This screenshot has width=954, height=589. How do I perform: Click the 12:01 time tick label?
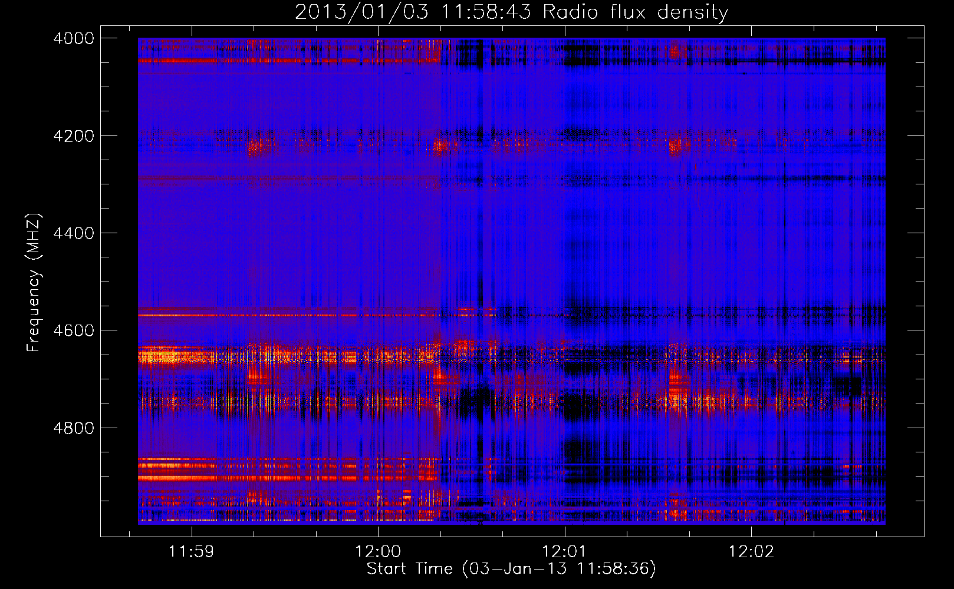[564, 552]
